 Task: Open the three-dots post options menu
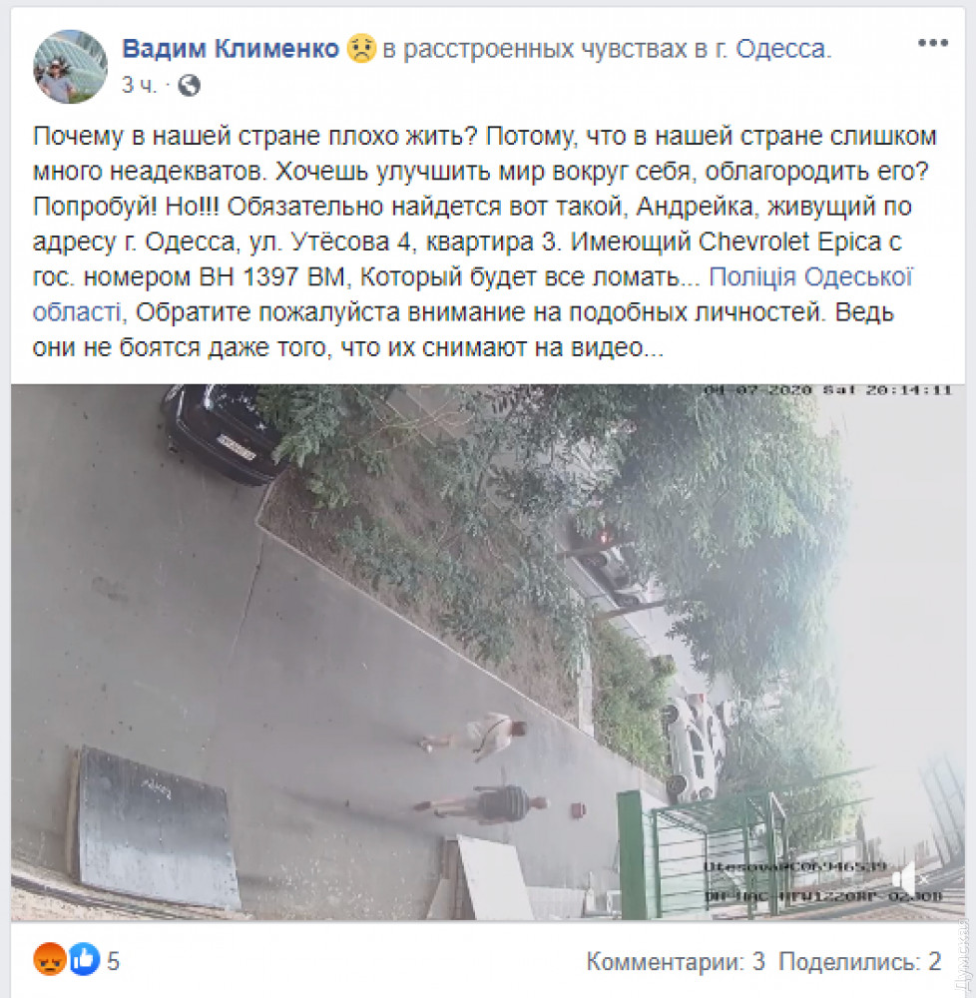pos(933,43)
